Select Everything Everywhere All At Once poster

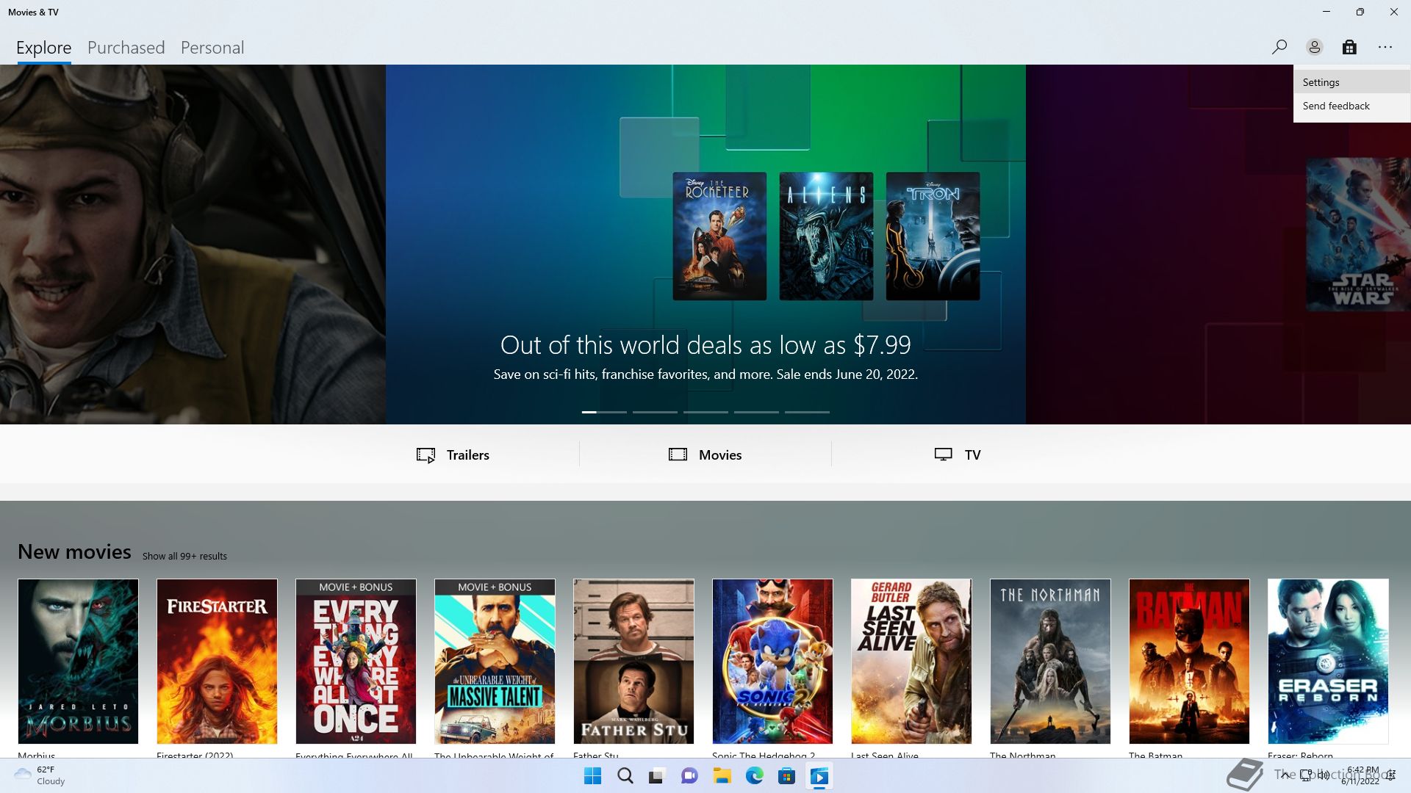tap(356, 661)
